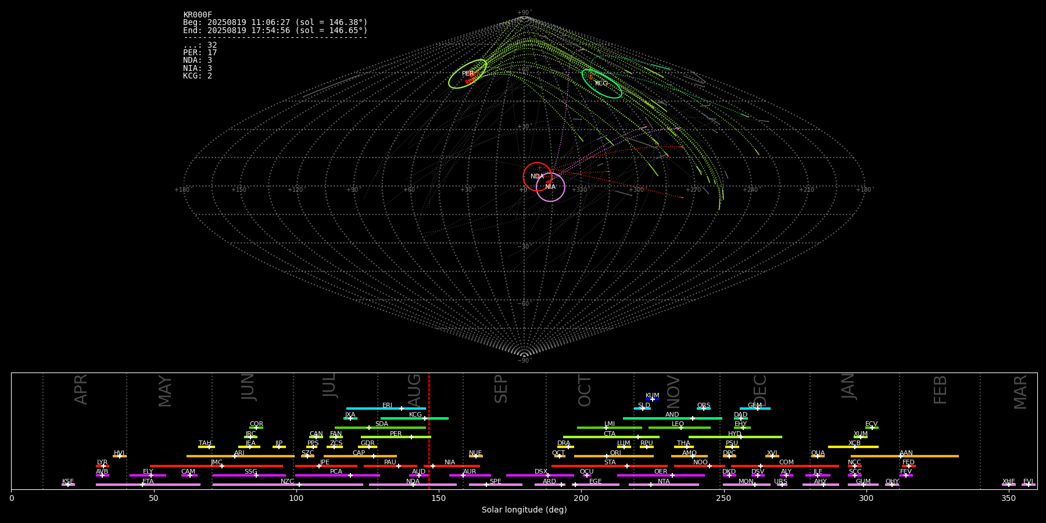
Task: Click the SSG purple bar in timeline
Action: click(249, 475)
